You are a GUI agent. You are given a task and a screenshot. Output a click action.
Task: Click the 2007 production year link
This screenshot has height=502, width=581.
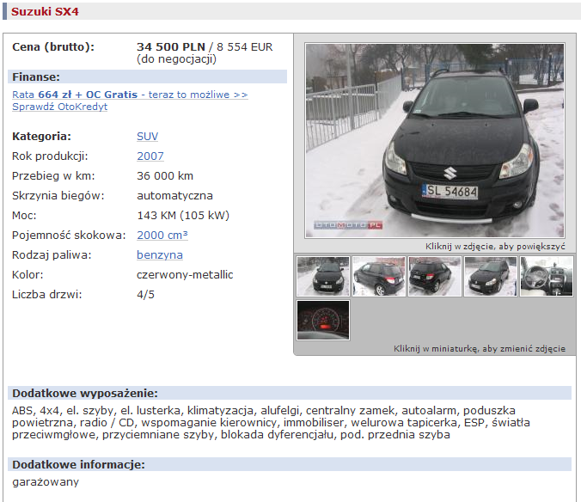point(150,156)
